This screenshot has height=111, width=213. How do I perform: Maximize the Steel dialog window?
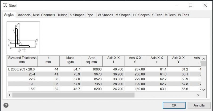pos(191,5)
